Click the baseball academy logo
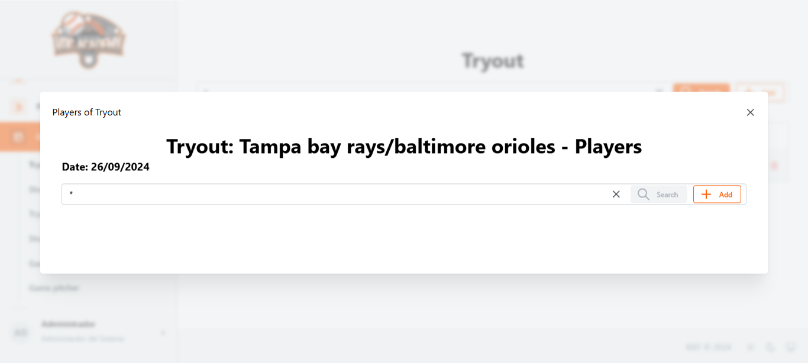Image resolution: width=808 pixels, height=363 pixels. [x=88, y=40]
